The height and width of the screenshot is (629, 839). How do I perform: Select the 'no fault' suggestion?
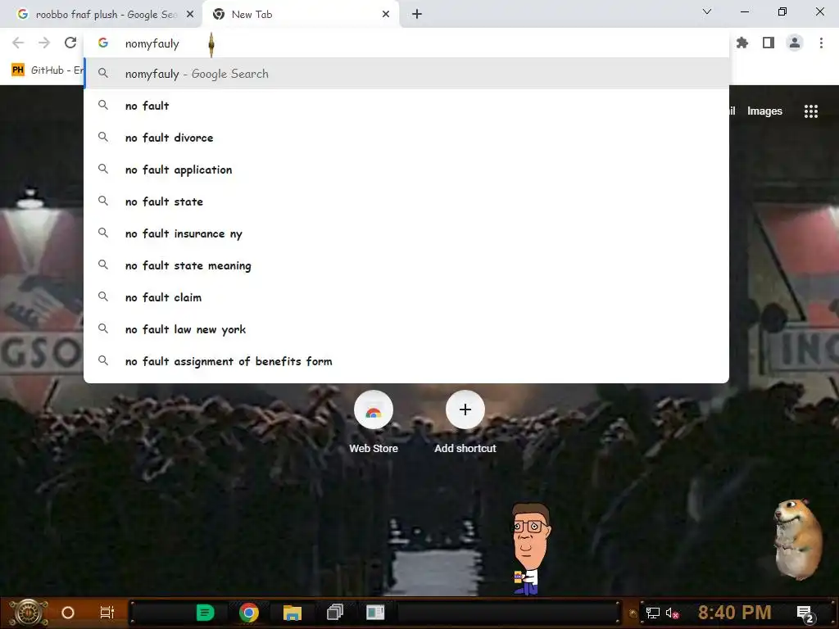coord(406,106)
